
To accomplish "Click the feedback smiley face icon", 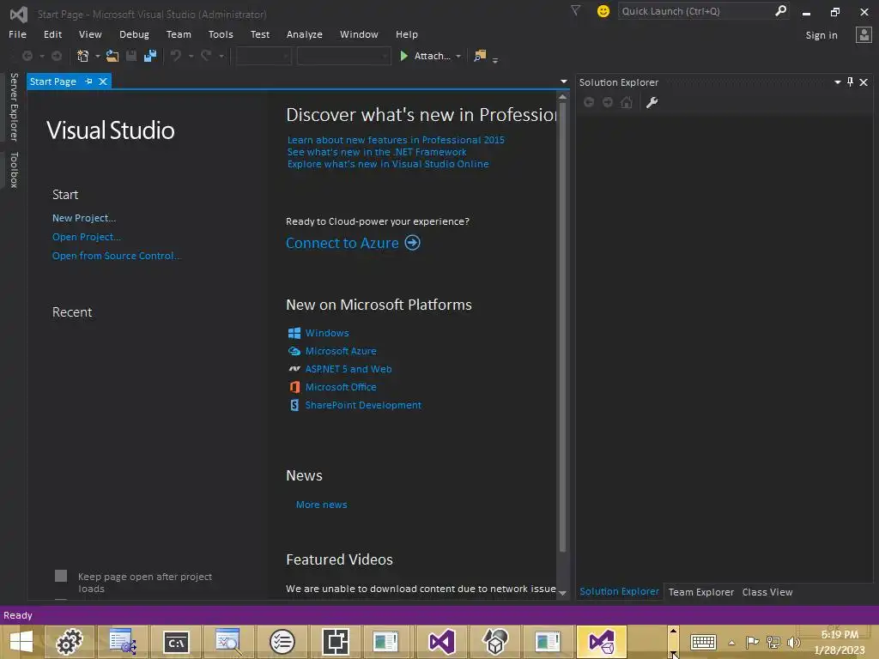I will tap(603, 11).
